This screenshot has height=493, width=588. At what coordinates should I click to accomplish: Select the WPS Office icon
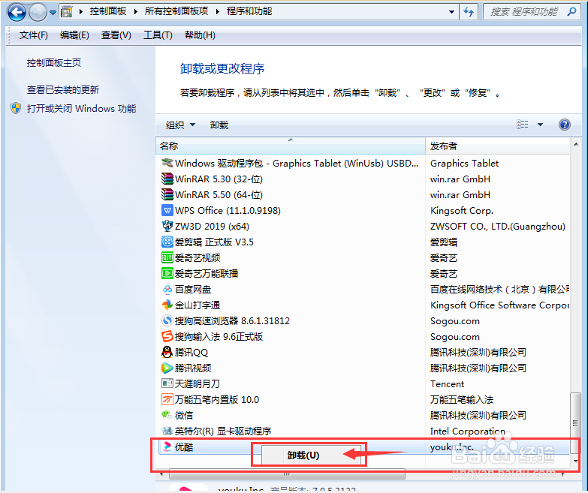tap(167, 210)
